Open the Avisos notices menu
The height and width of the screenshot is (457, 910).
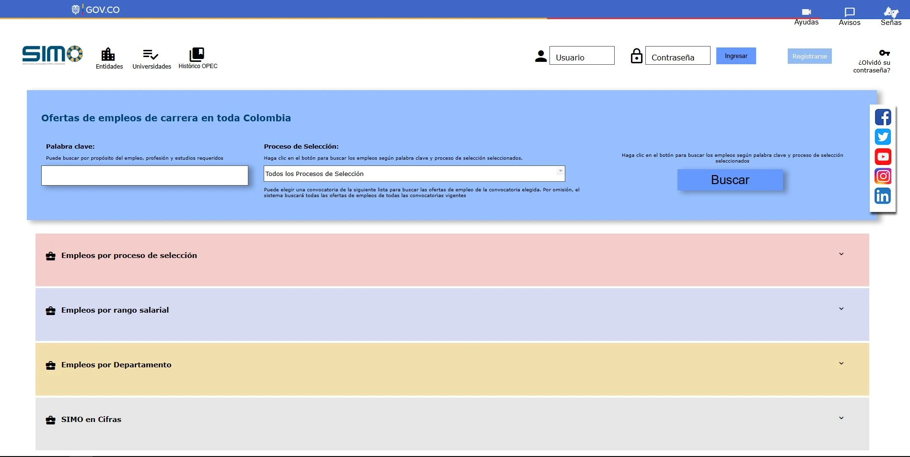coord(850,12)
